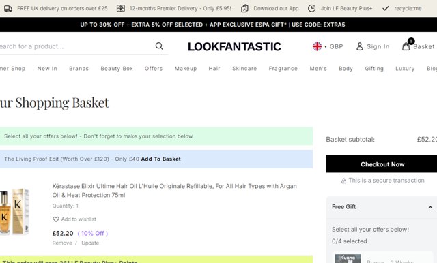Click the Download our App link
This screenshot has height=263, width=437.
point(276,8)
